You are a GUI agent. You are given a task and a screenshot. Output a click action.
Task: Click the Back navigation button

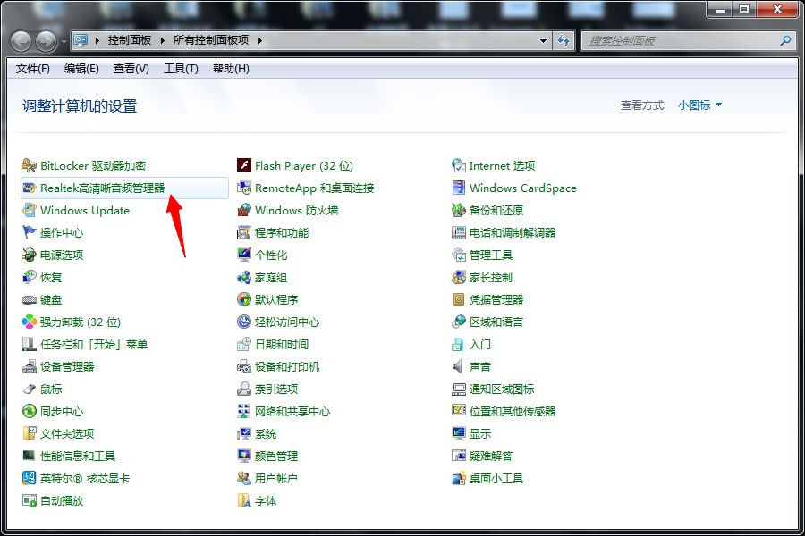point(21,42)
